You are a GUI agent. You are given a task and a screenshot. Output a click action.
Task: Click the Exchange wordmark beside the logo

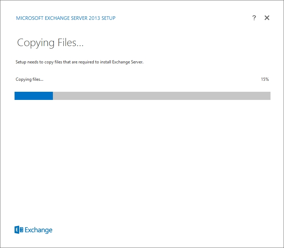[38, 230]
